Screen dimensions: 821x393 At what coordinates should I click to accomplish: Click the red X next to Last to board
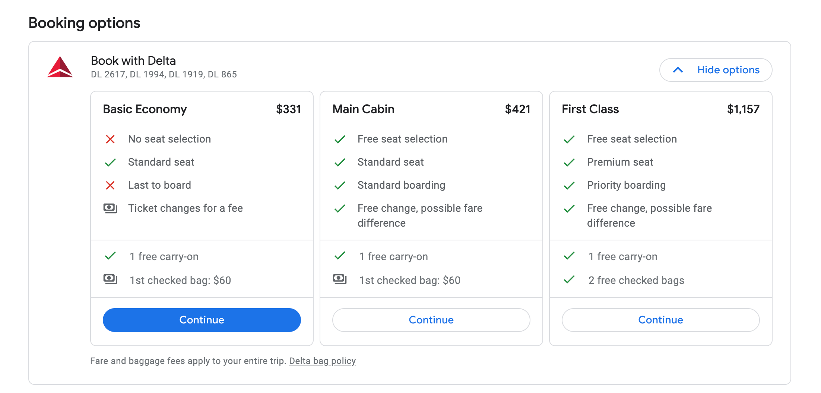coord(110,185)
